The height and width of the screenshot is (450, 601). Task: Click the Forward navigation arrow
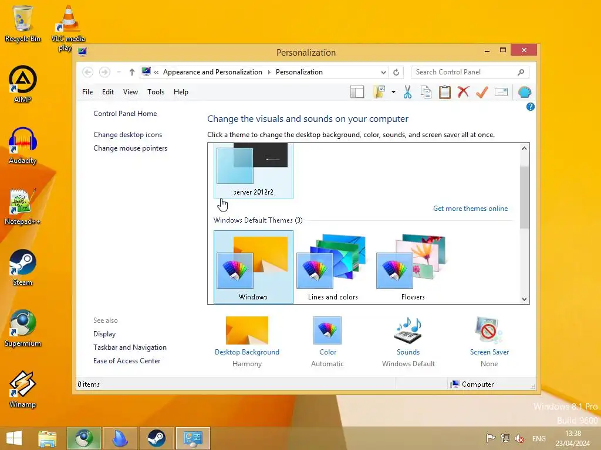[104, 72]
